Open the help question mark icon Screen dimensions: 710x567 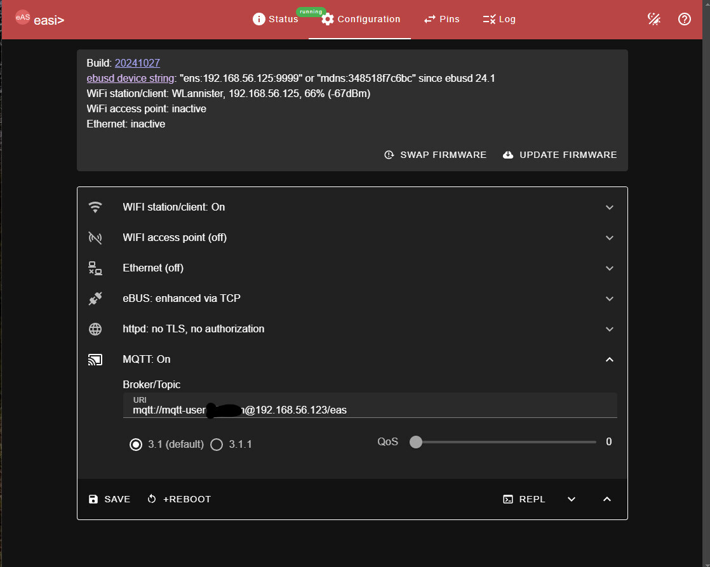tap(684, 19)
